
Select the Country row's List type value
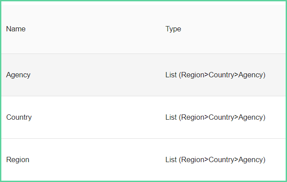215,118
